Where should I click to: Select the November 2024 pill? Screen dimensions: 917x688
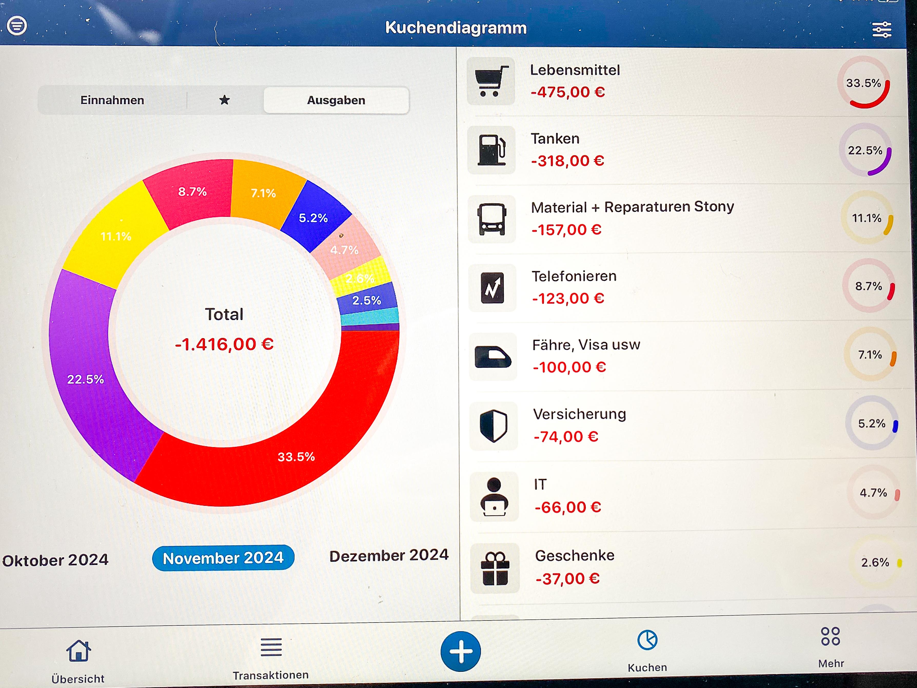[x=223, y=558]
